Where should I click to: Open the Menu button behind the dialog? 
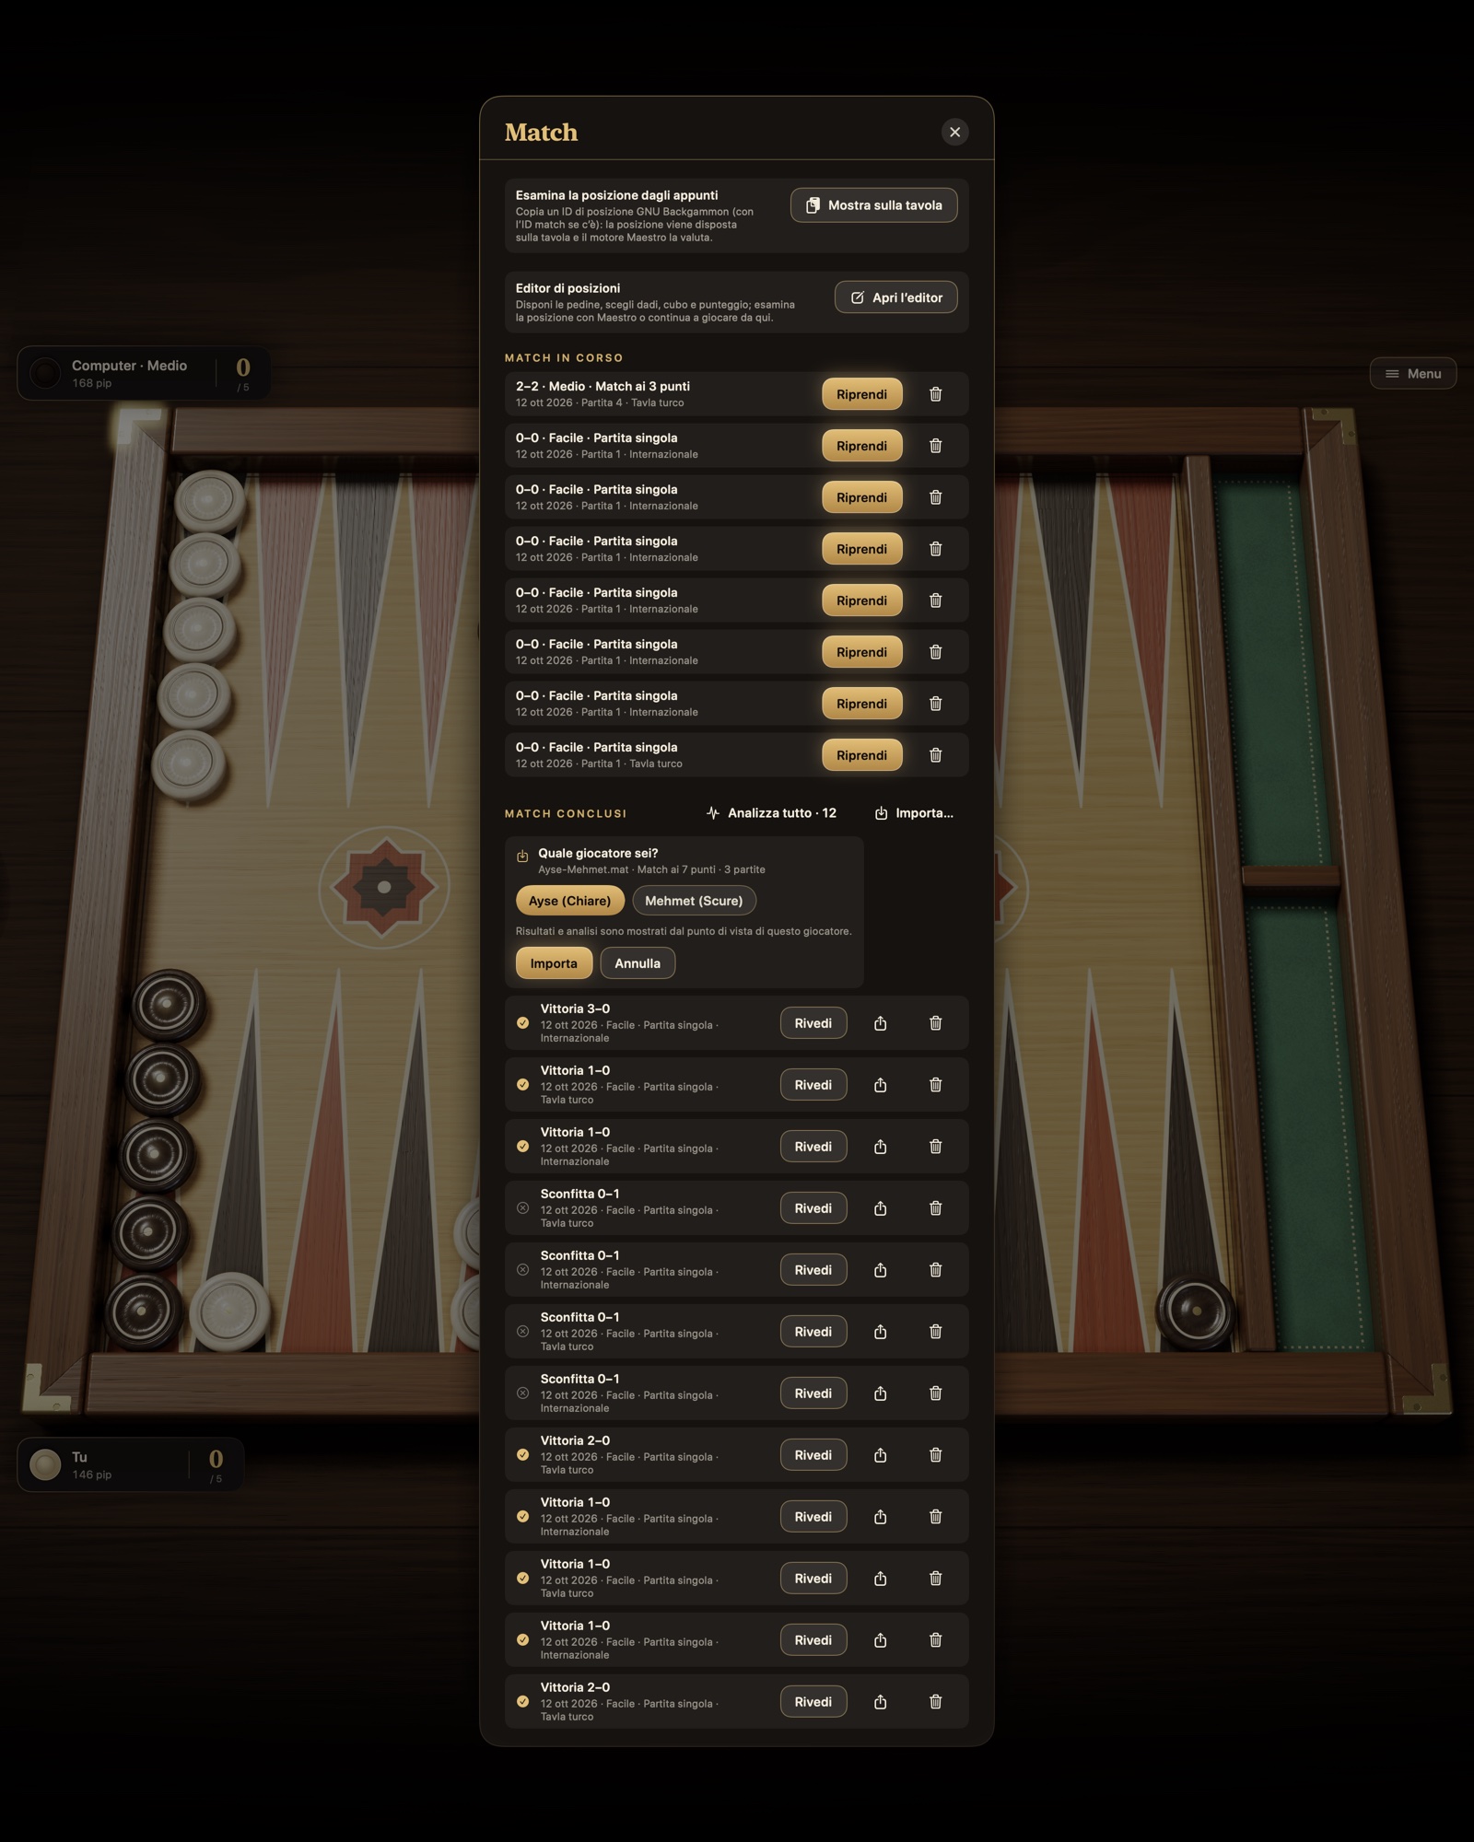pos(1412,374)
